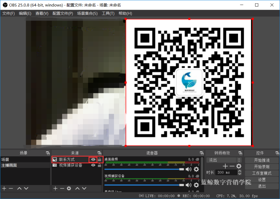Add a new source with plus icon
This screenshot has width=280, height=199.
(x=56, y=188)
